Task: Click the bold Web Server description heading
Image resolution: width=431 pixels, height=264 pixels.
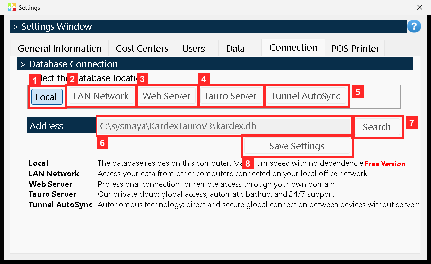Action: (x=50, y=184)
